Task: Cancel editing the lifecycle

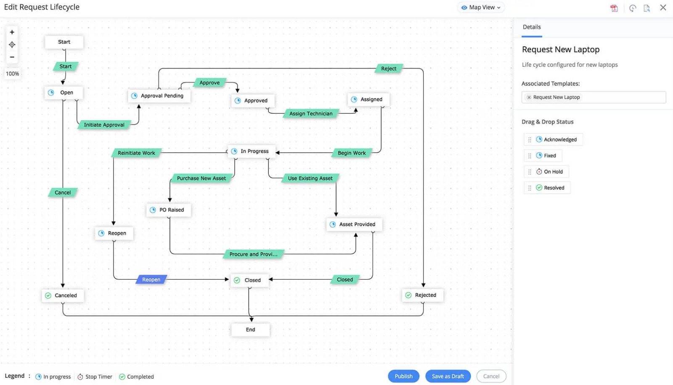Action: pos(491,376)
